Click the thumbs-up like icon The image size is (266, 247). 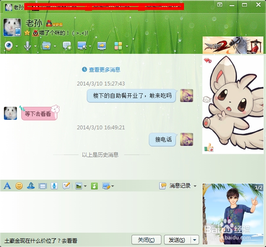click(x=209, y=147)
